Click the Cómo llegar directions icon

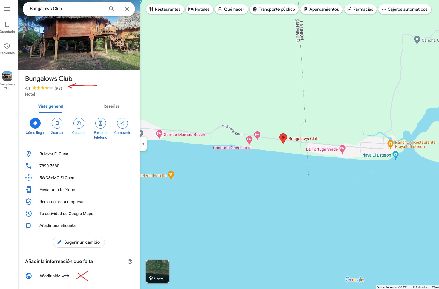click(35, 123)
